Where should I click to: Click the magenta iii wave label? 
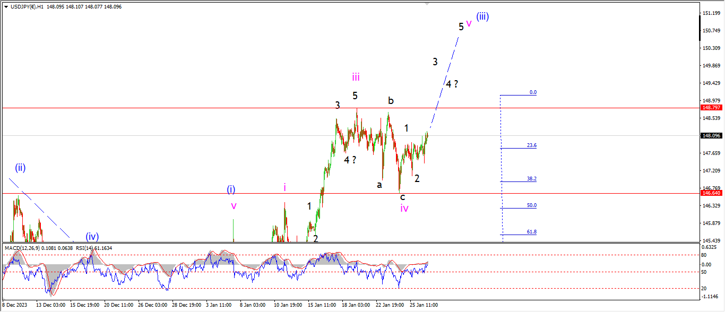click(356, 77)
